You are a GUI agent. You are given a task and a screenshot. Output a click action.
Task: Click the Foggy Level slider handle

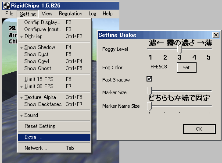click(x=179, y=50)
